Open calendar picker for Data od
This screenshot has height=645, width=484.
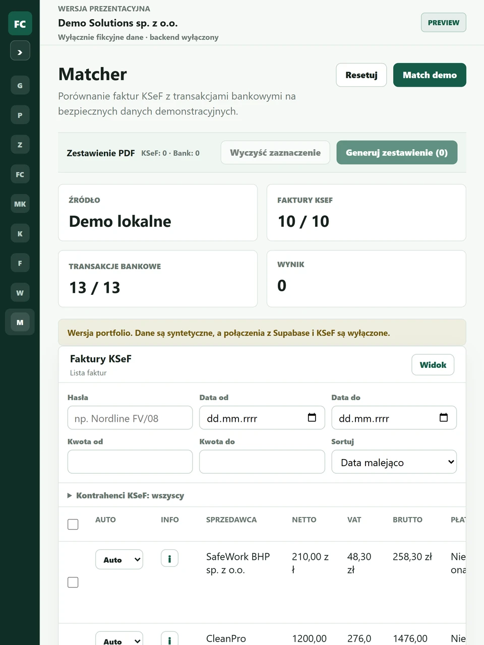pos(312,417)
